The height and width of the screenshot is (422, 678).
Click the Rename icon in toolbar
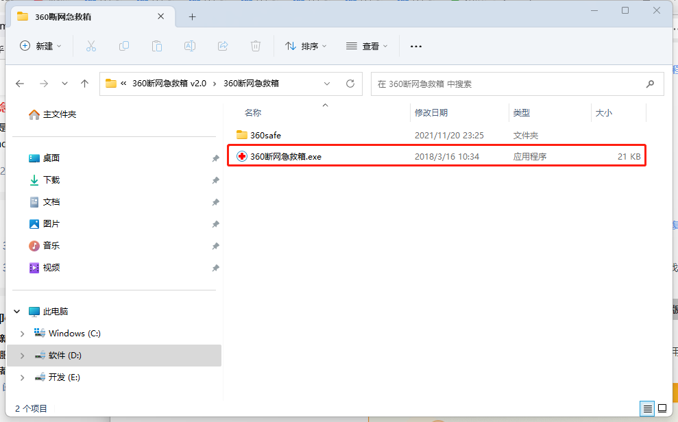pos(190,46)
